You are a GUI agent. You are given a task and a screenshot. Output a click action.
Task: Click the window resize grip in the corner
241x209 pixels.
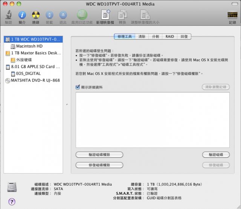coord(239,207)
